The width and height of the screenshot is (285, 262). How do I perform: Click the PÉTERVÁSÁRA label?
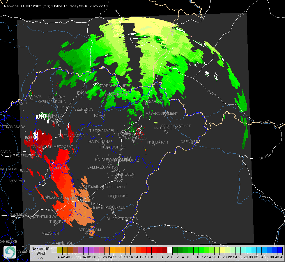13,127
